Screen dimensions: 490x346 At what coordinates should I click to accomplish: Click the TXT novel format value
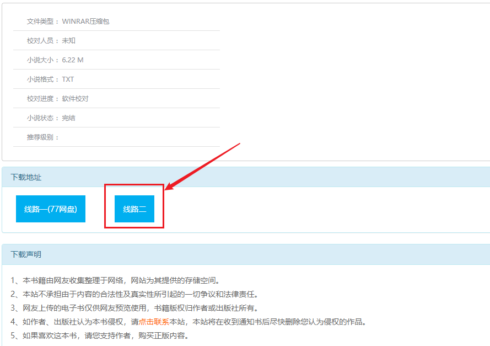(68, 79)
